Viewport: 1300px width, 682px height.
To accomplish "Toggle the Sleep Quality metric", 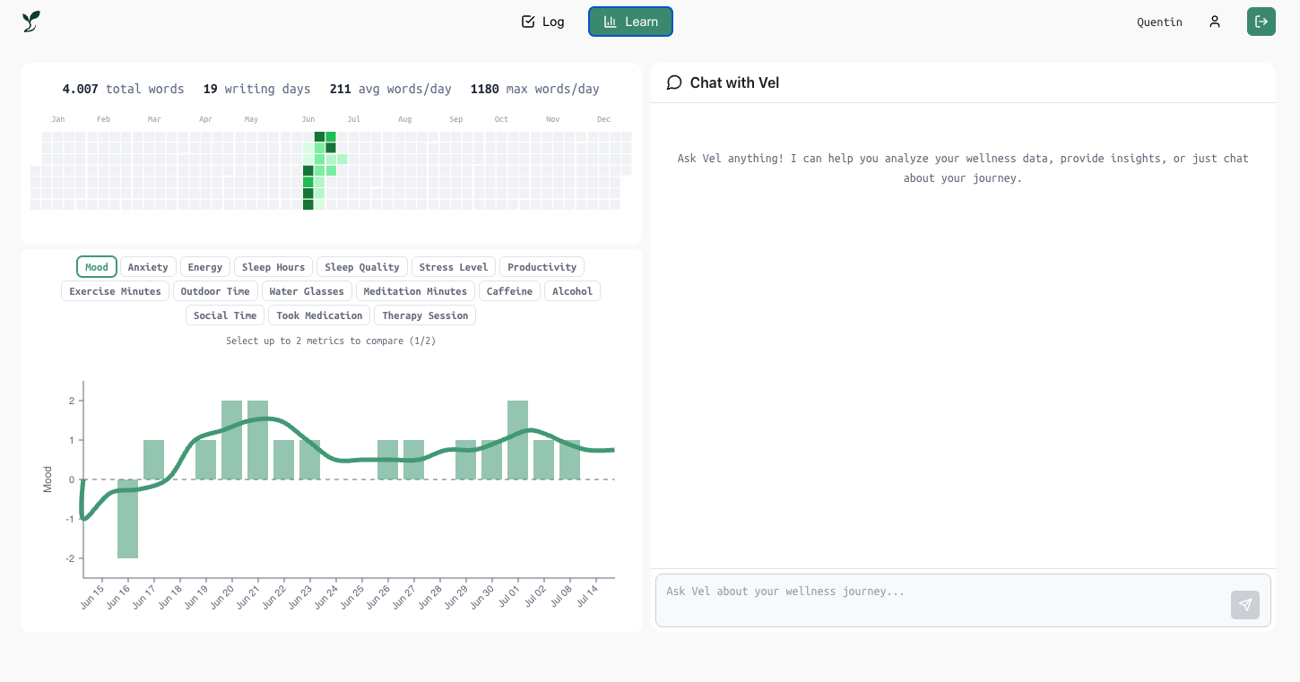I will point(362,267).
